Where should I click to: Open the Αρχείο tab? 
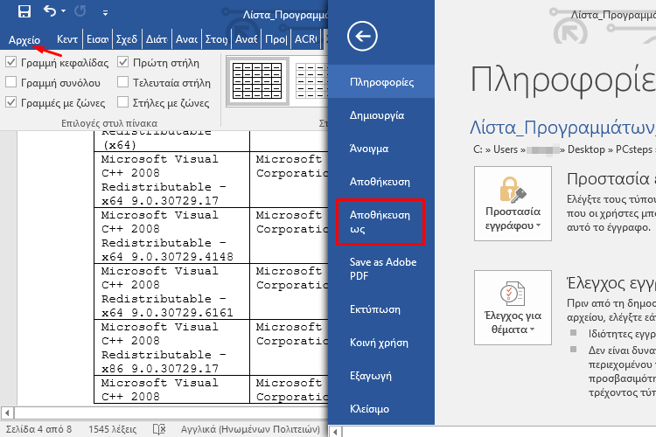[x=24, y=40]
